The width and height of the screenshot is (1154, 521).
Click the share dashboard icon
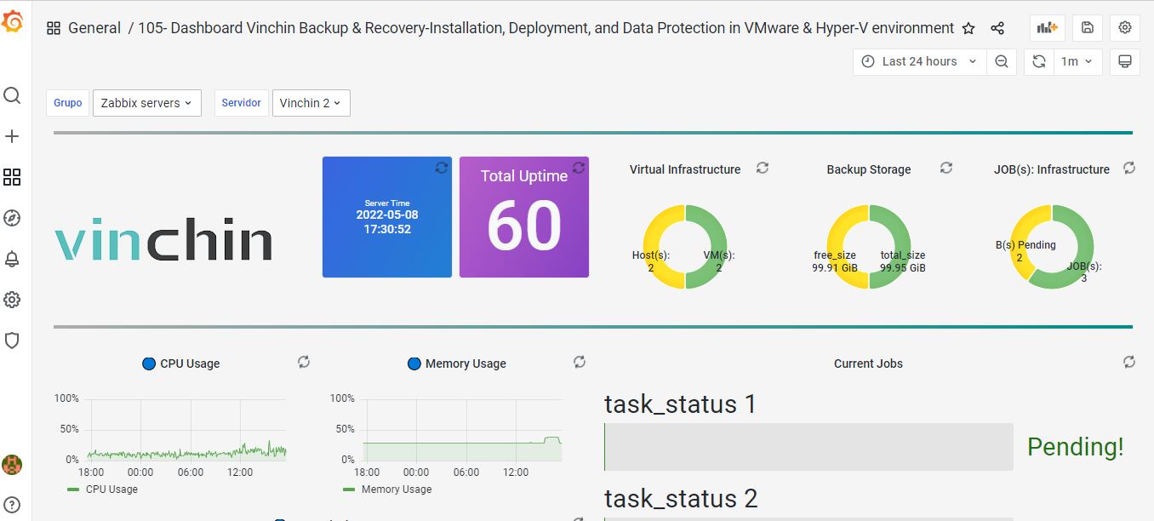tap(997, 28)
